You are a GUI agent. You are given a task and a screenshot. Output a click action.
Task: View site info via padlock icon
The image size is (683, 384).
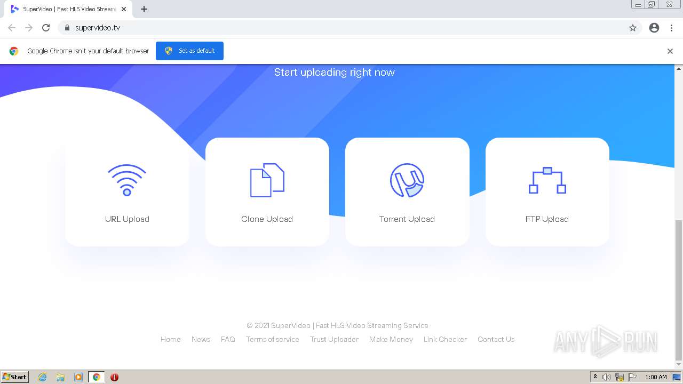click(67, 28)
